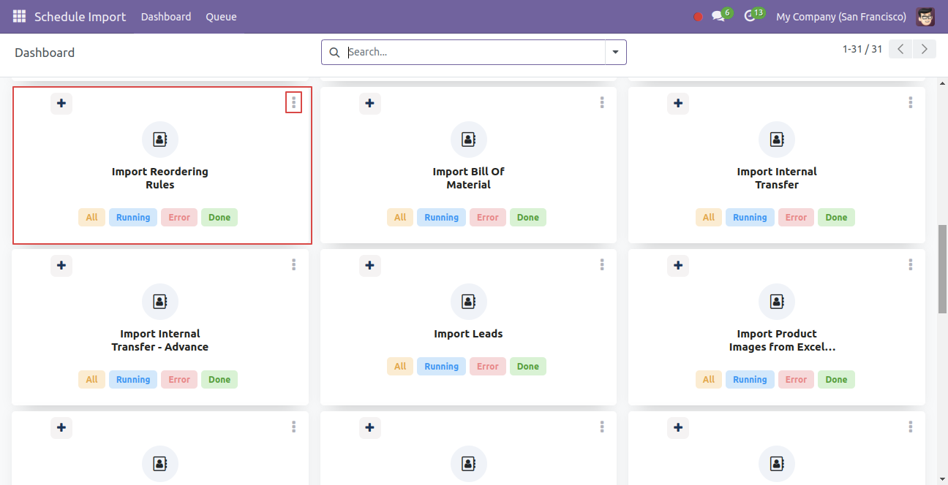Click plus icon on Import Internal Transfer card
The width and height of the screenshot is (948, 485).
pos(678,104)
